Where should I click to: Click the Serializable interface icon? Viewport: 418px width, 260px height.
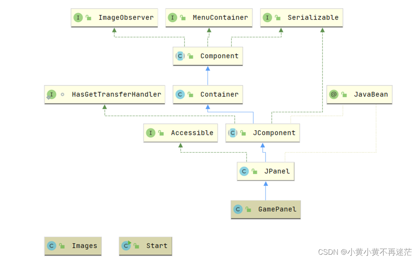coord(267,17)
